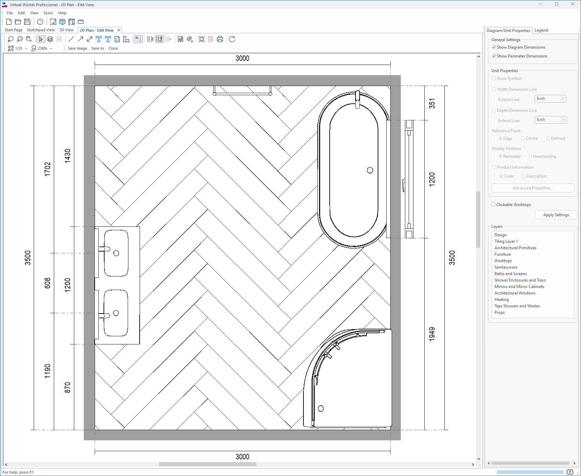Switch to the 3D View tab
This screenshot has height=476, width=581.
click(x=66, y=30)
